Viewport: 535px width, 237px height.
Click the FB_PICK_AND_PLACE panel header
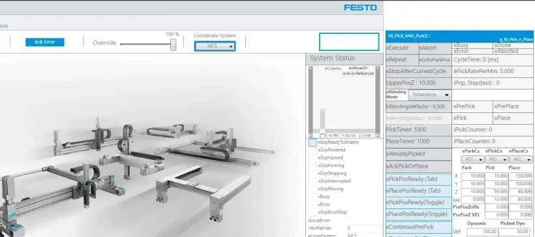[459, 37]
